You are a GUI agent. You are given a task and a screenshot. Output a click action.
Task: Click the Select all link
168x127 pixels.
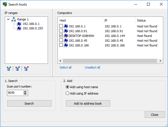coord(65,67)
